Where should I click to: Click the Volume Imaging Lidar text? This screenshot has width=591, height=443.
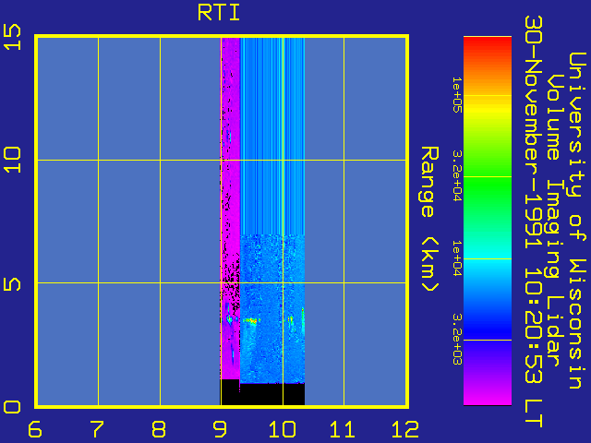click(x=554, y=221)
